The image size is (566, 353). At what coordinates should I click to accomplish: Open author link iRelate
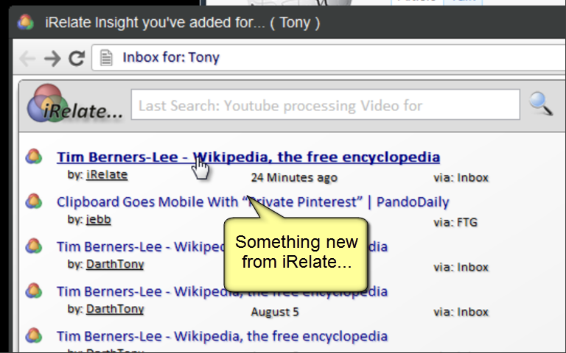point(107,175)
